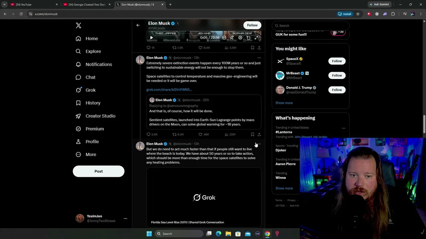
Task: Go to Explore in the sidebar
Action: [x=88, y=51]
